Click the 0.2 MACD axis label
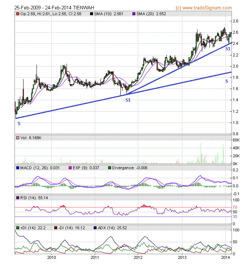Viewport: 246px width, 265px height. pos(236,170)
